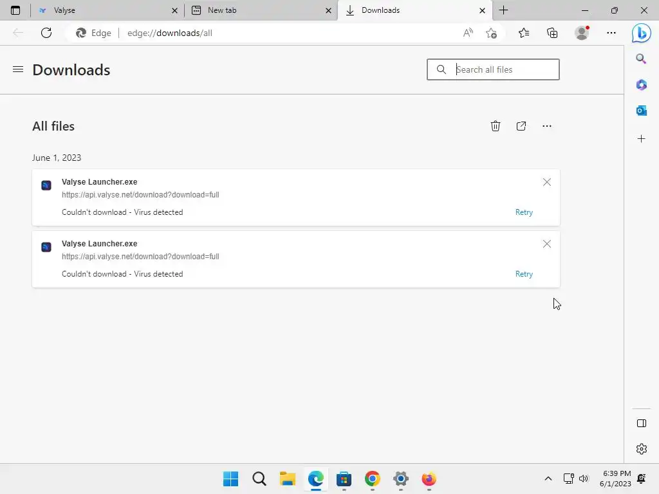Click the Search all files field

tap(493, 69)
